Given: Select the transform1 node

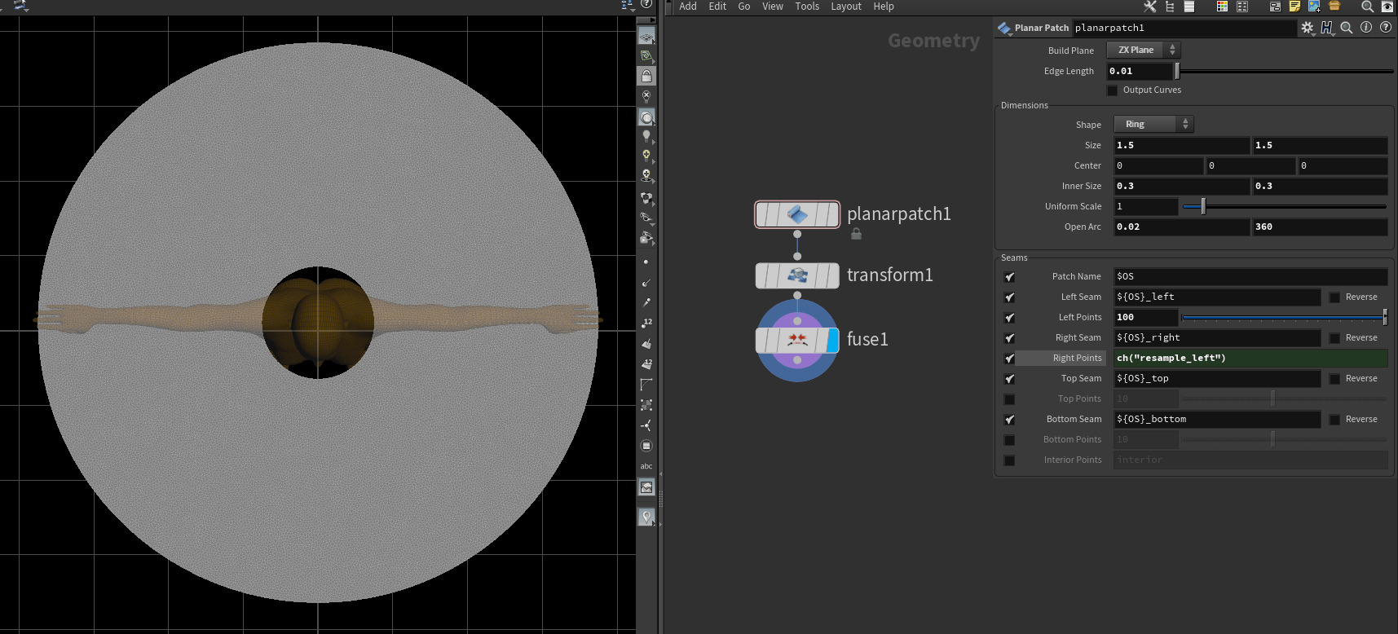Looking at the screenshot, I should pyautogui.click(x=797, y=275).
